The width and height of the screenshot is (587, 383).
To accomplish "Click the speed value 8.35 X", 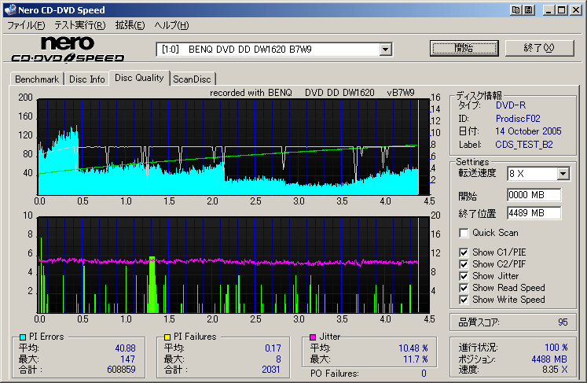I will [x=555, y=370].
